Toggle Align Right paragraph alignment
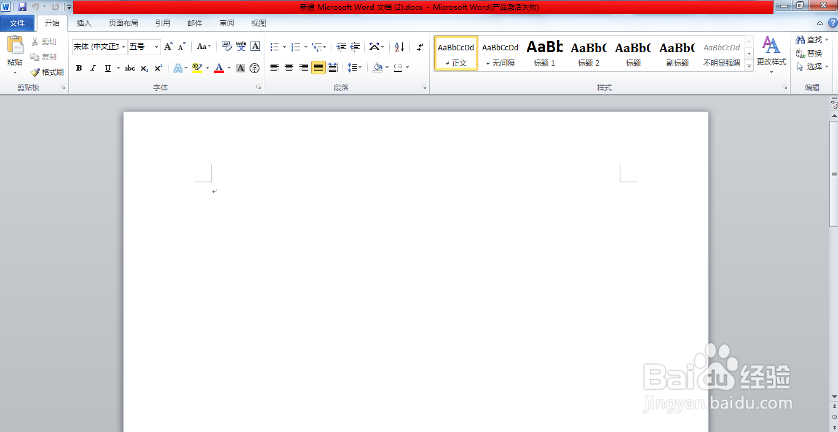The height and width of the screenshot is (432, 838). point(304,67)
